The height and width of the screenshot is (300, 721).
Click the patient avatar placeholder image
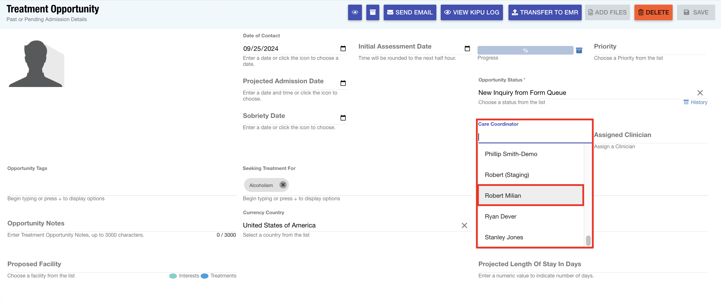36,64
